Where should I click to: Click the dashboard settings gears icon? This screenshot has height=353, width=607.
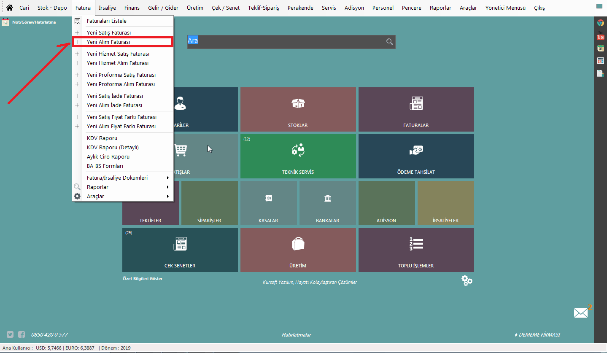coord(467,280)
